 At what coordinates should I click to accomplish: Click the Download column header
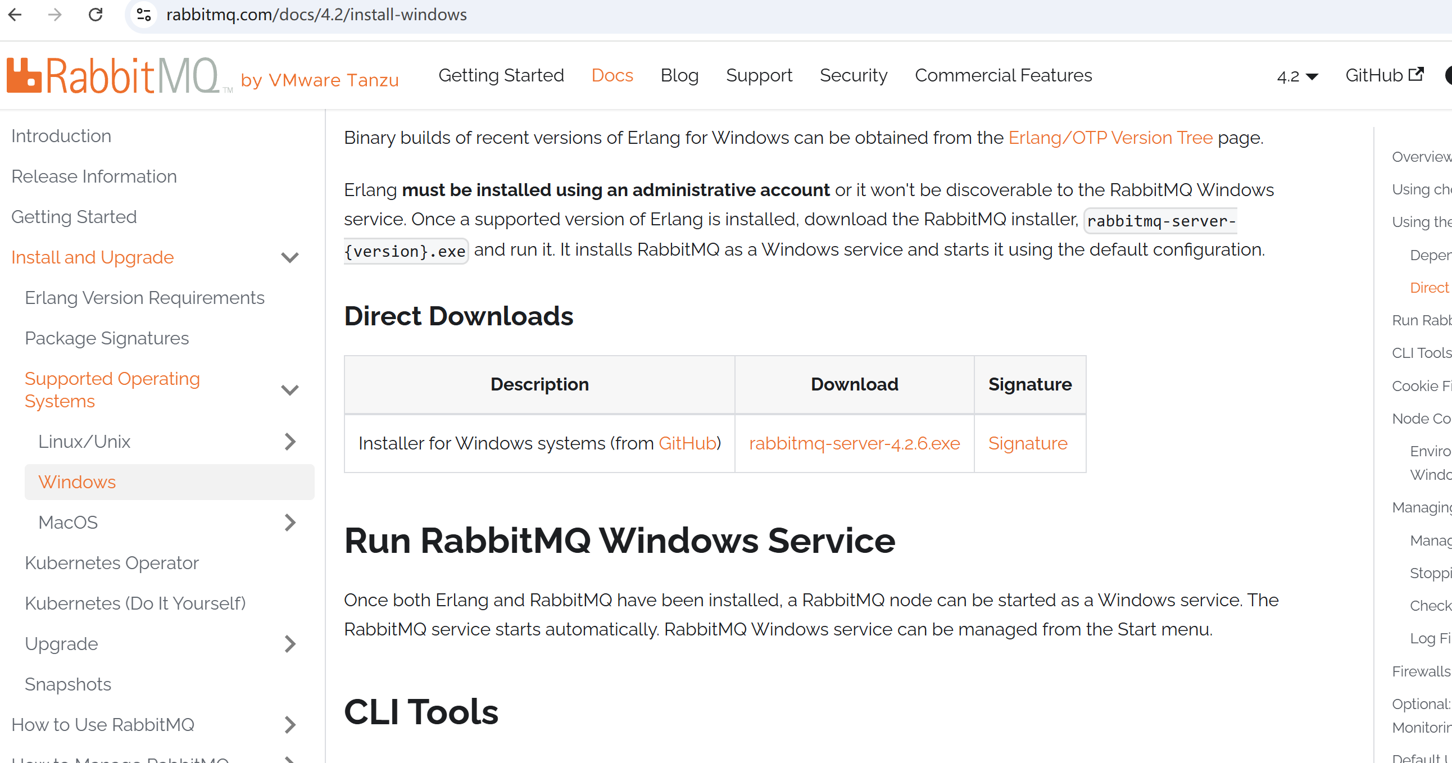click(x=855, y=384)
